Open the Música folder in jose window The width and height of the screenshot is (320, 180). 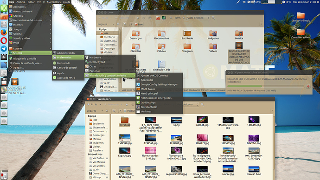[x=239, y=35]
